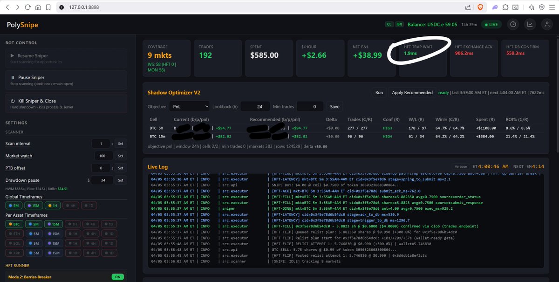559x282 pixels.
Task: Click the NET P&L +$38.99 card
Action: point(372,58)
